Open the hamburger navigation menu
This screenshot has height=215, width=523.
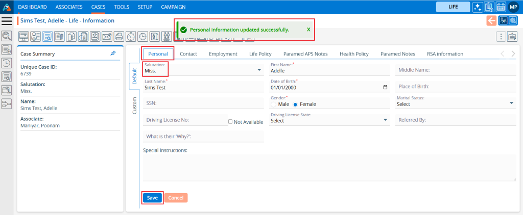click(x=7, y=21)
